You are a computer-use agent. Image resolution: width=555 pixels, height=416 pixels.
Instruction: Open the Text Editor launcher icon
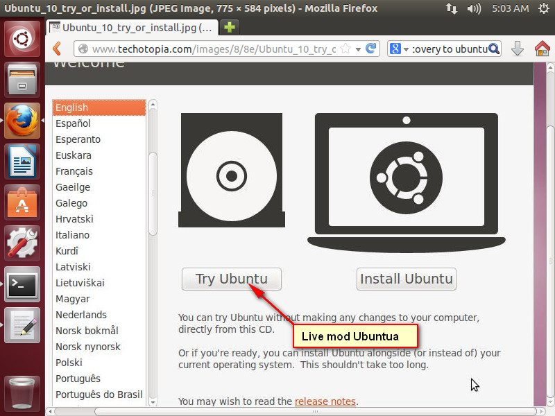22,325
